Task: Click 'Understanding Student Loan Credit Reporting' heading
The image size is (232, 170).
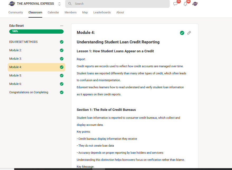Action: (x=118, y=42)
